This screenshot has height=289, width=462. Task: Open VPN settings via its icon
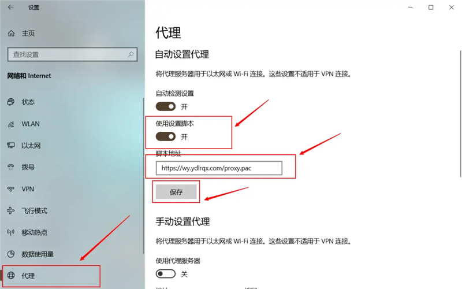click(x=10, y=189)
